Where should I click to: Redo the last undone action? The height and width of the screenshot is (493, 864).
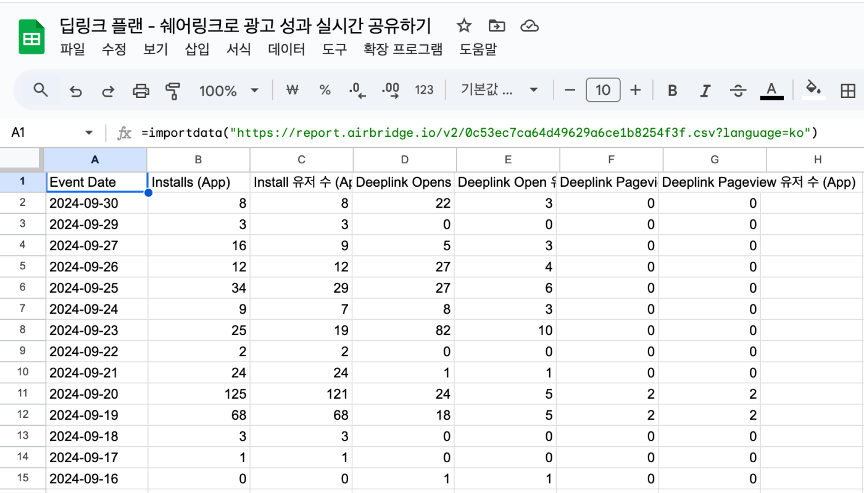click(108, 91)
